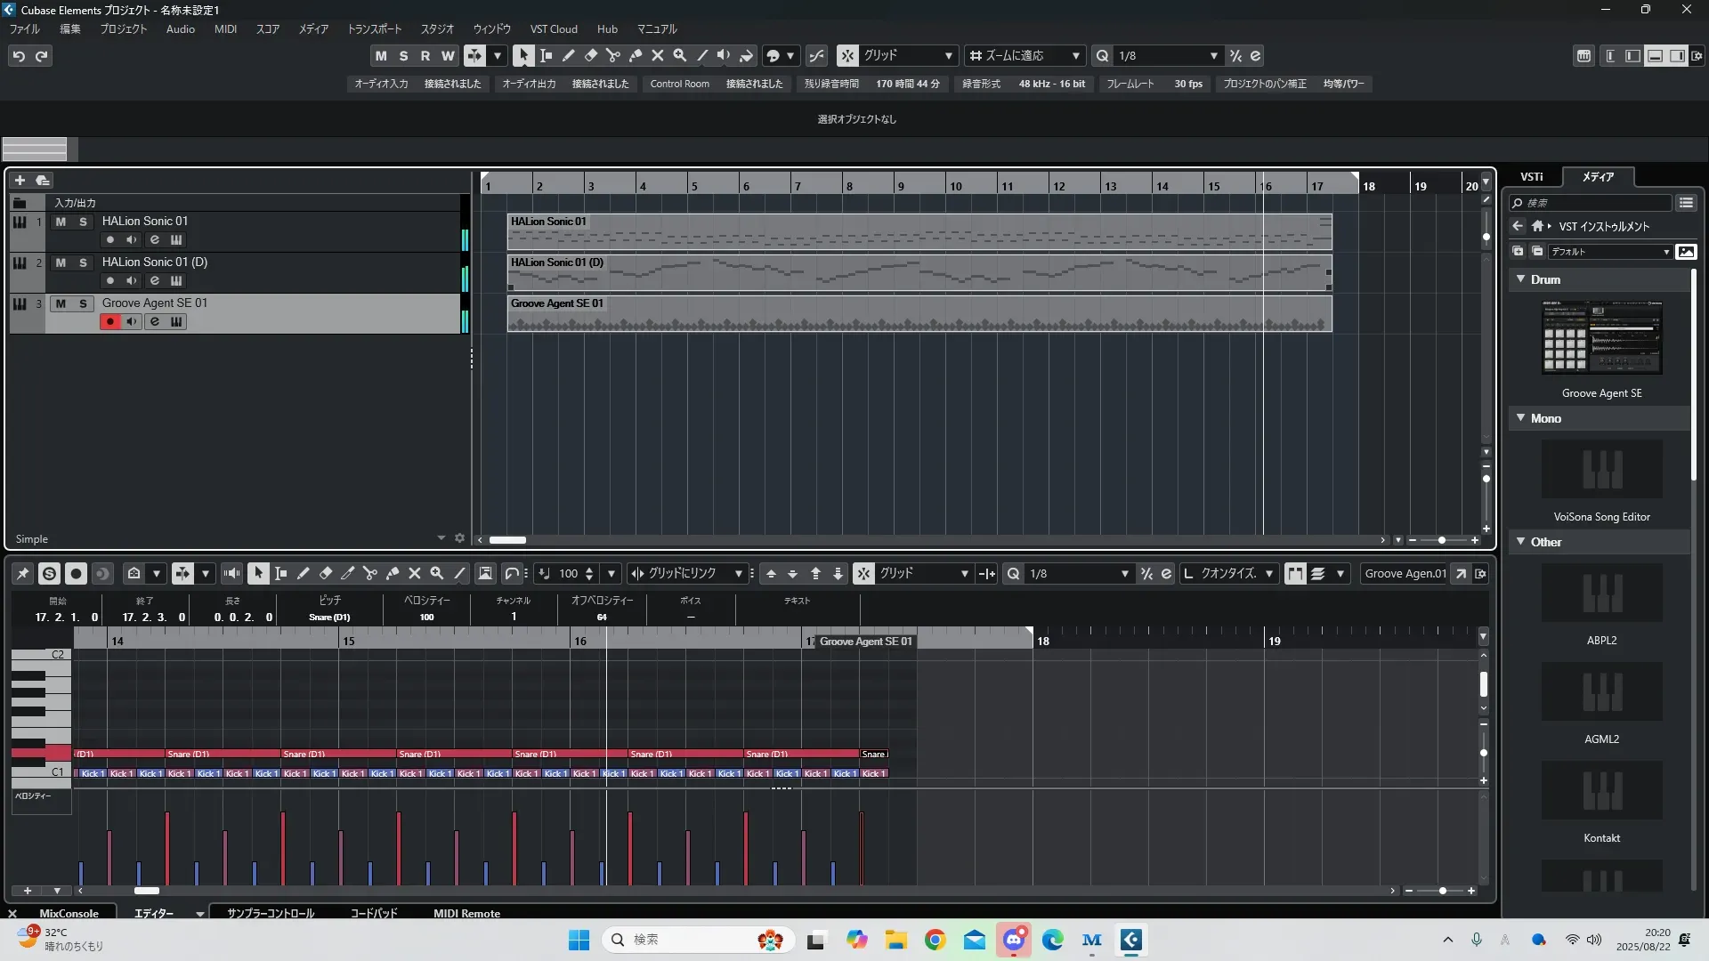Solo the HALion Sonic 01 (D) track

[83, 262]
